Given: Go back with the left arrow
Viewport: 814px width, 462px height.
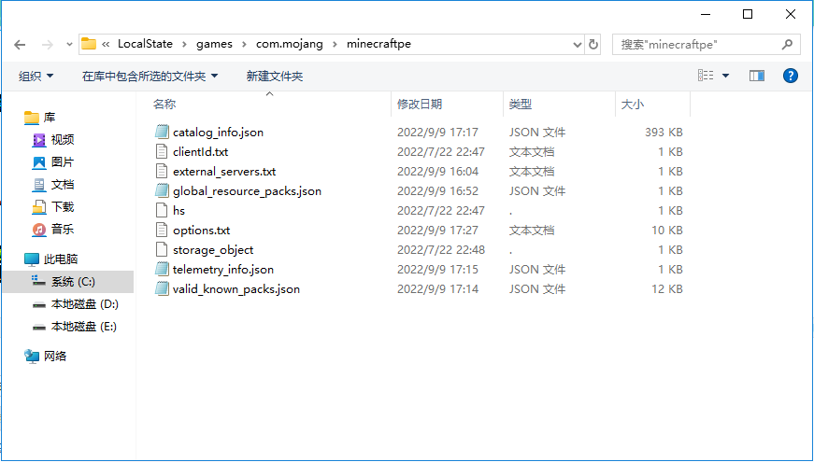Looking at the screenshot, I should 20,45.
